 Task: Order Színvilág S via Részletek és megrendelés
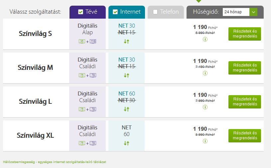tap(244, 34)
